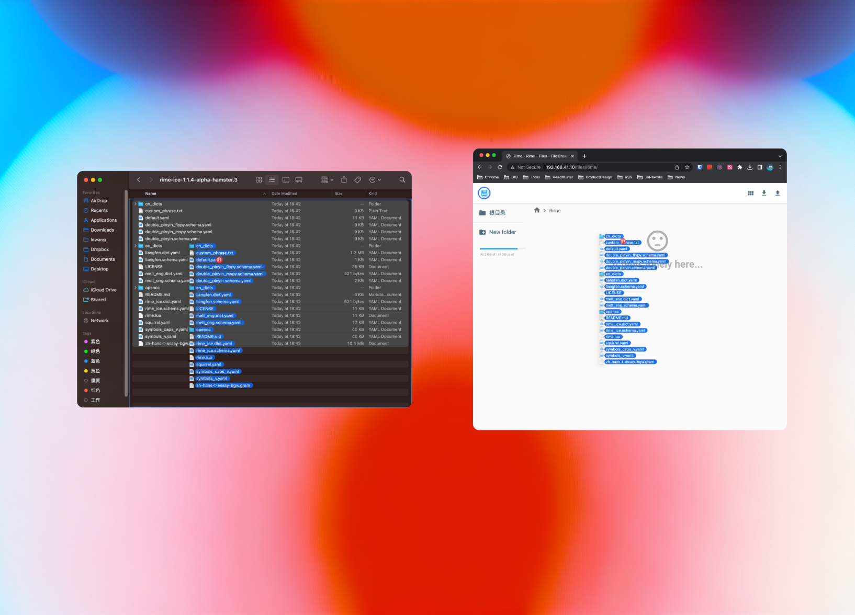
Task: Select the Rime File Browser tab
Action: [540, 156]
